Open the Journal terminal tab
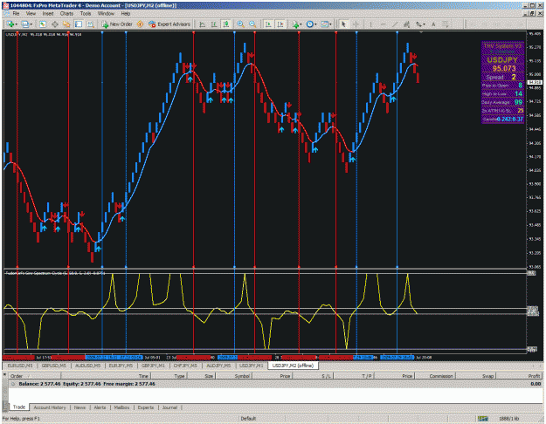Screen dimensions: 546x424 [x=169, y=407]
